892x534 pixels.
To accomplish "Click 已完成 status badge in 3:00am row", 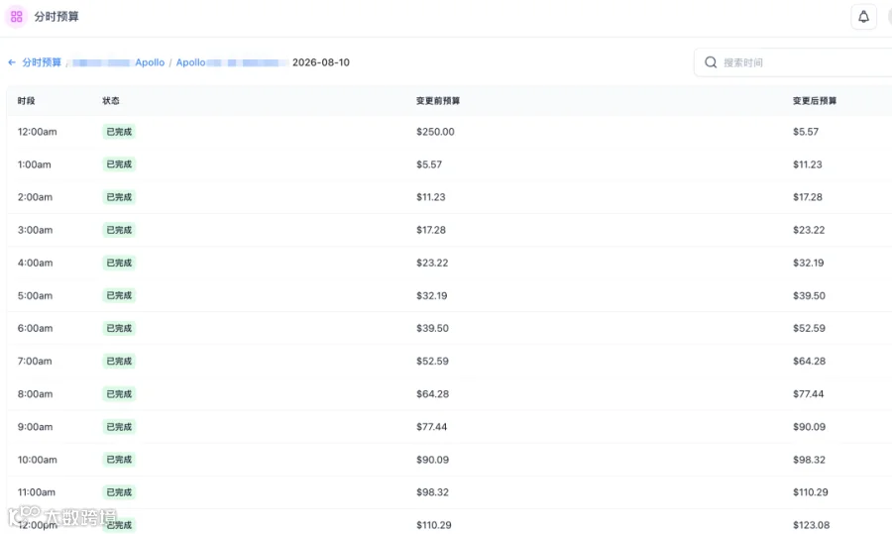I will (x=119, y=230).
